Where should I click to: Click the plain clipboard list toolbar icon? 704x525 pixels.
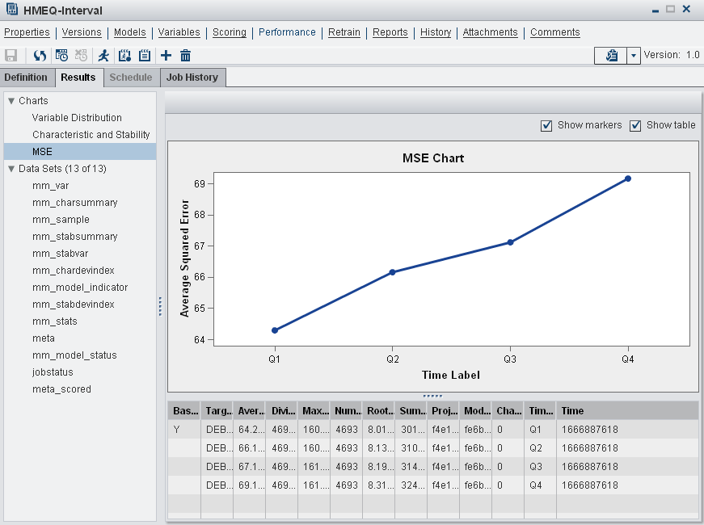(x=145, y=56)
